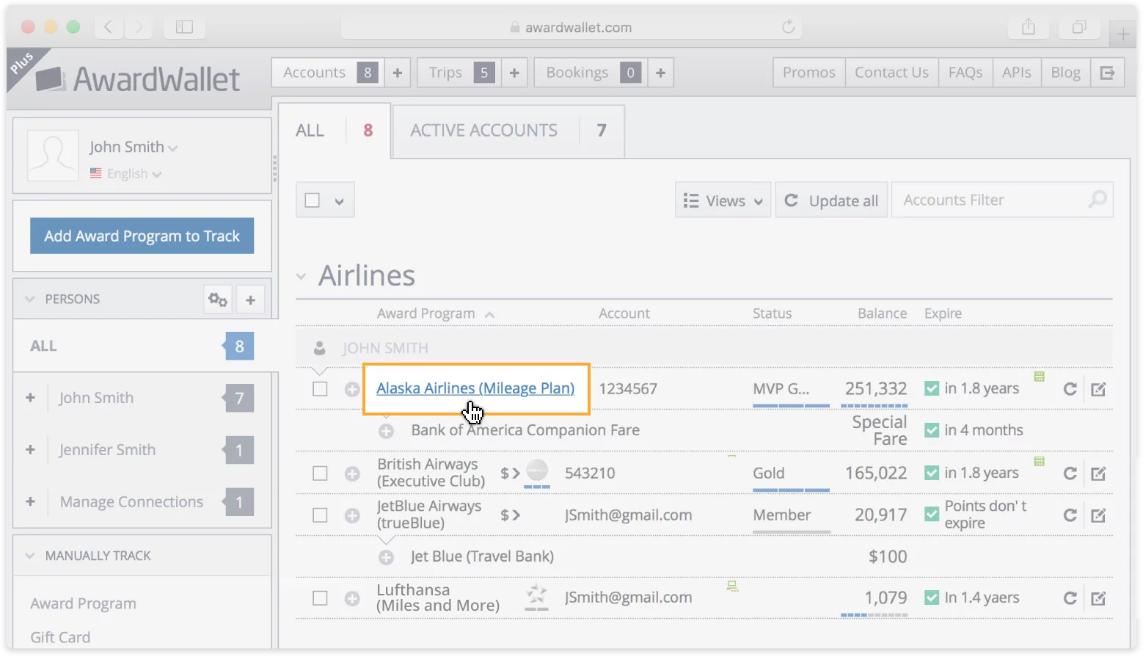Check the JetBlue Airways row checkbox
1143x657 pixels.
click(x=320, y=515)
